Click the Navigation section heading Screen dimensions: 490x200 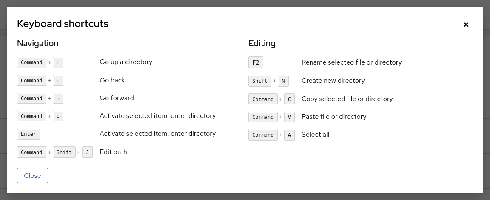(x=37, y=43)
